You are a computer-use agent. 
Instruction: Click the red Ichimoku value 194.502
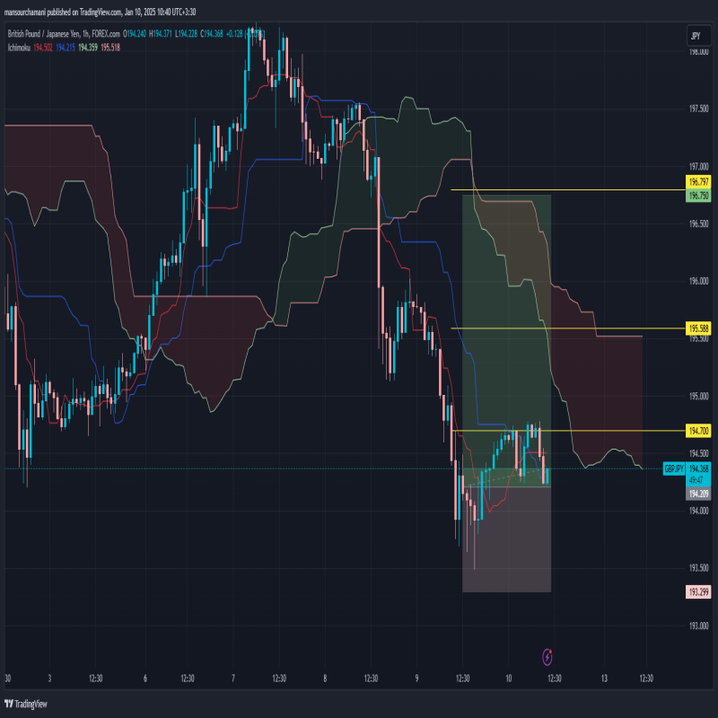click(x=43, y=46)
